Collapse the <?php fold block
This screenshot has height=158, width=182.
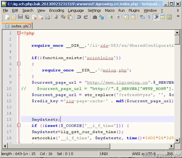click(x=19, y=33)
